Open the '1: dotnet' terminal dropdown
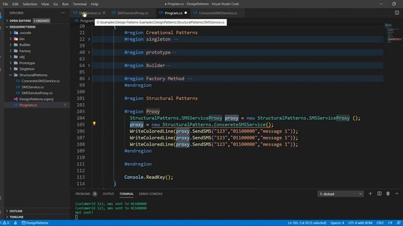The width and height of the screenshot is (403, 226). (x=341, y=194)
